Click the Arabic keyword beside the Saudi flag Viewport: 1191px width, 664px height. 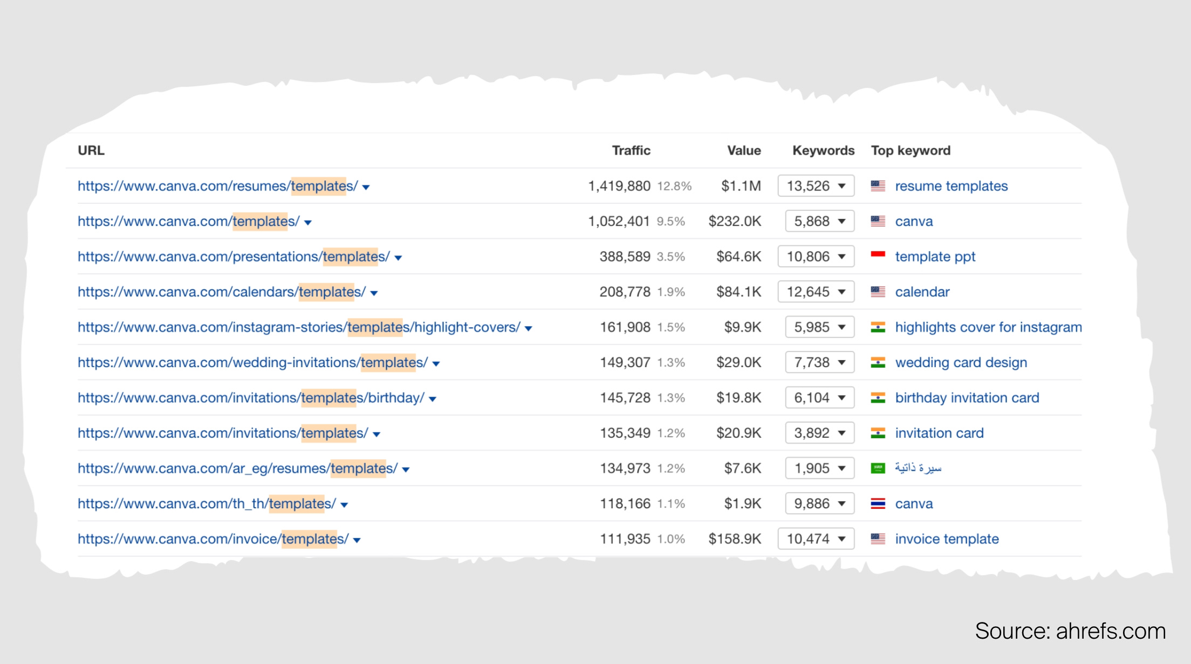coord(918,468)
